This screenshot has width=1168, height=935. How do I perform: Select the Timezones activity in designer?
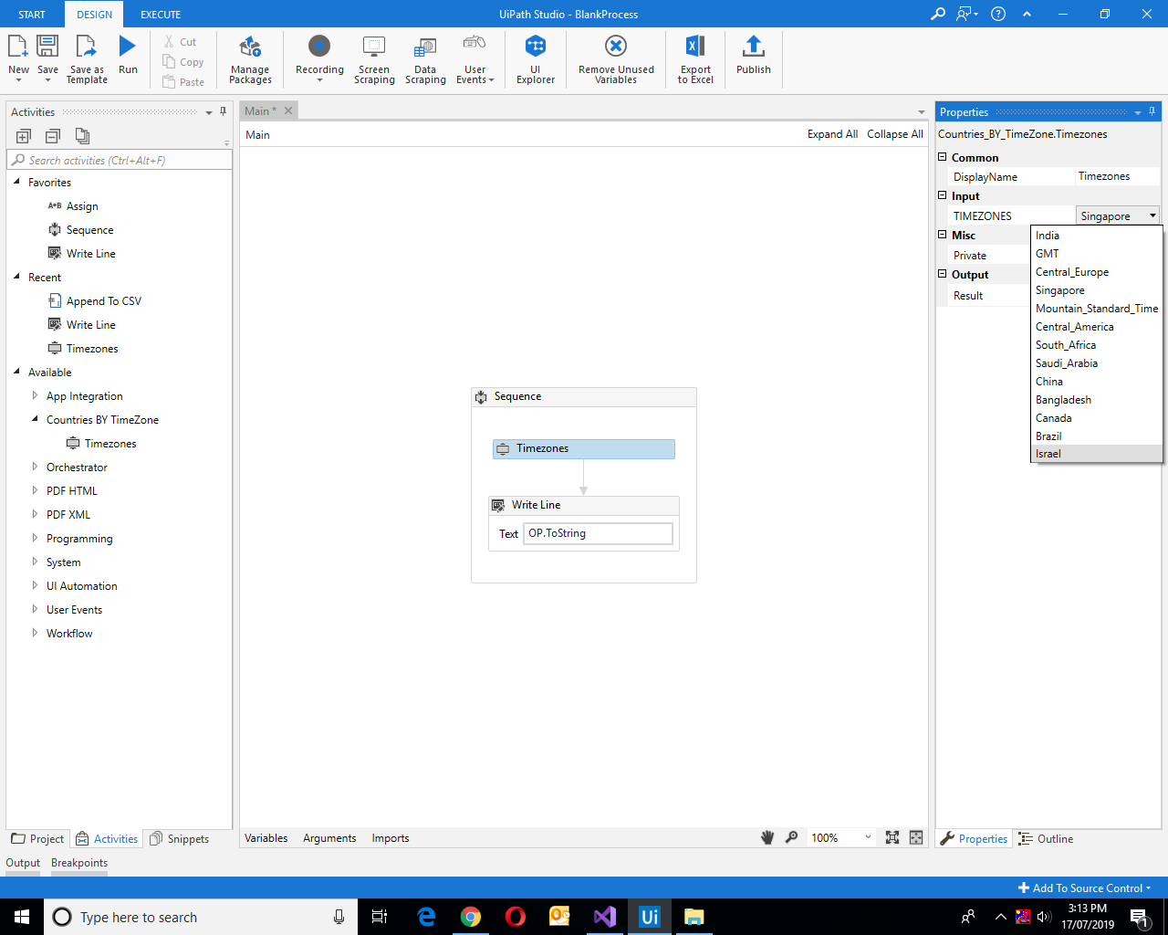[x=584, y=448]
